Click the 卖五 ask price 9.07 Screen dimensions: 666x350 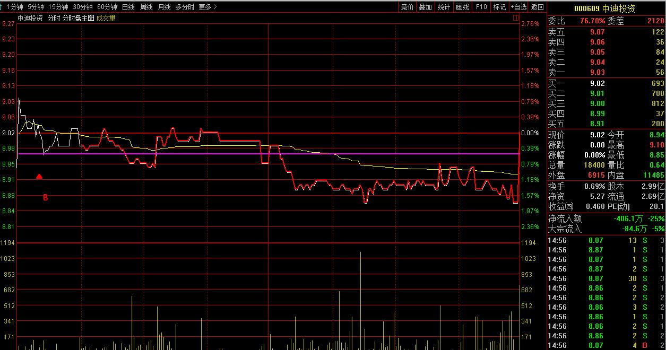(598, 32)
